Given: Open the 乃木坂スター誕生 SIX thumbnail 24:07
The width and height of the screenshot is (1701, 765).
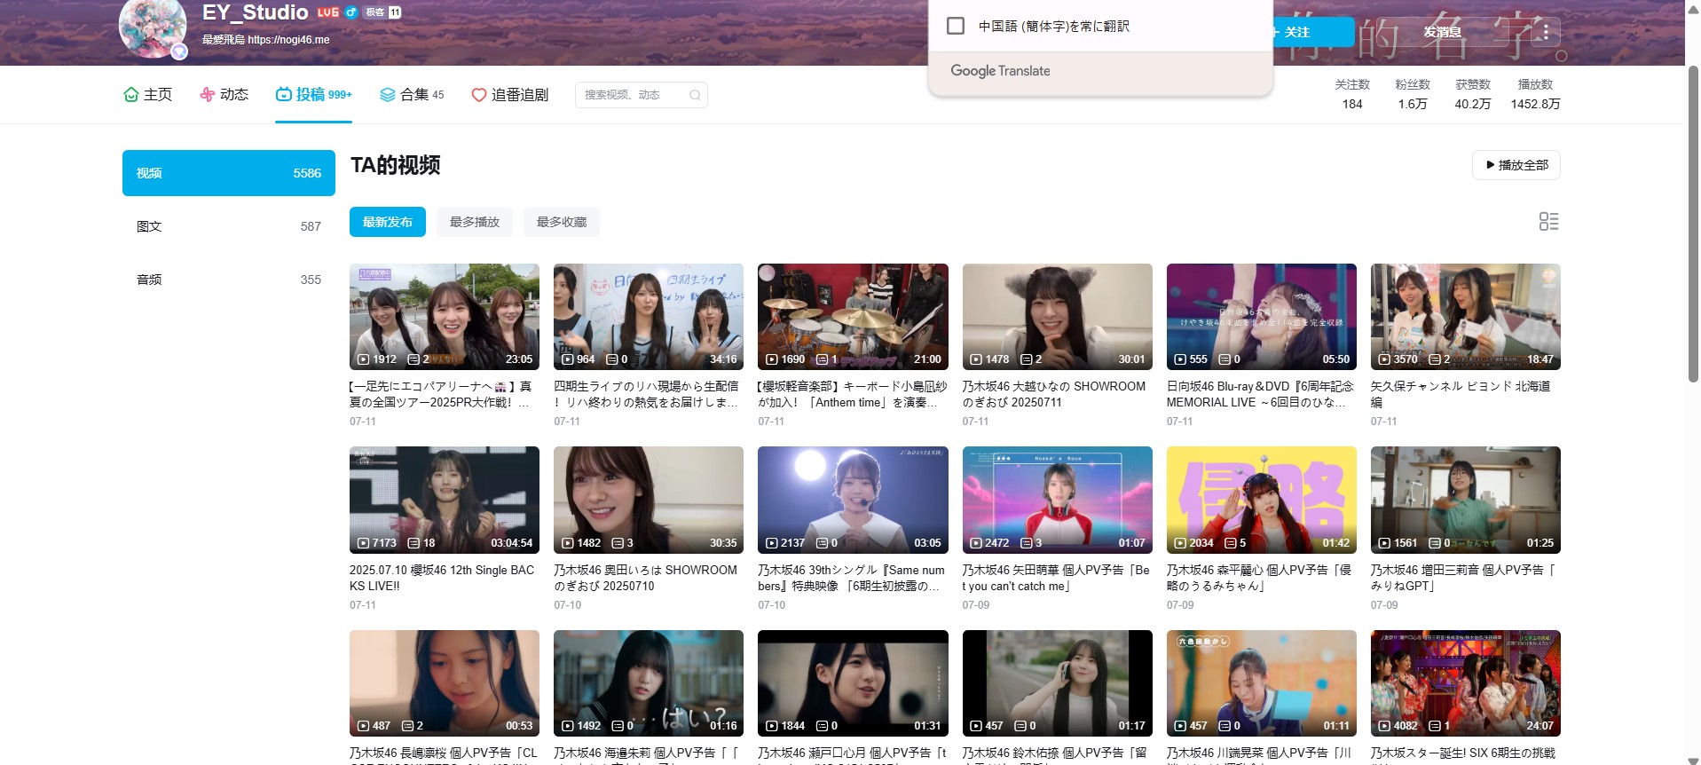Looking at the screenshot, I should [1466, 683].
